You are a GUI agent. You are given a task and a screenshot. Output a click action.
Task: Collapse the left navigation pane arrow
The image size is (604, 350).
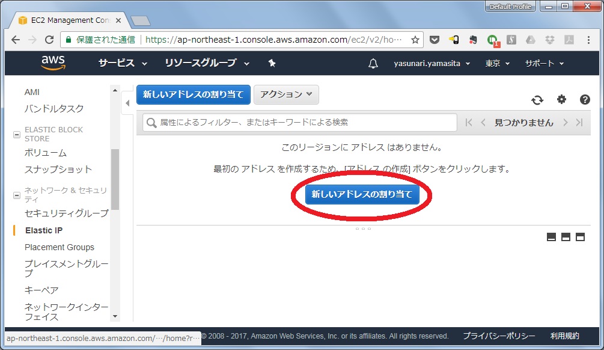point(127,103)
